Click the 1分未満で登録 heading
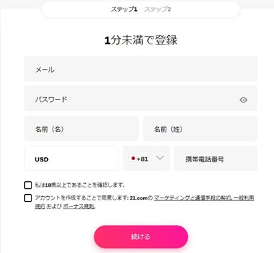The height and width of the screenshot is (253, 274). [x=141, y=40]
